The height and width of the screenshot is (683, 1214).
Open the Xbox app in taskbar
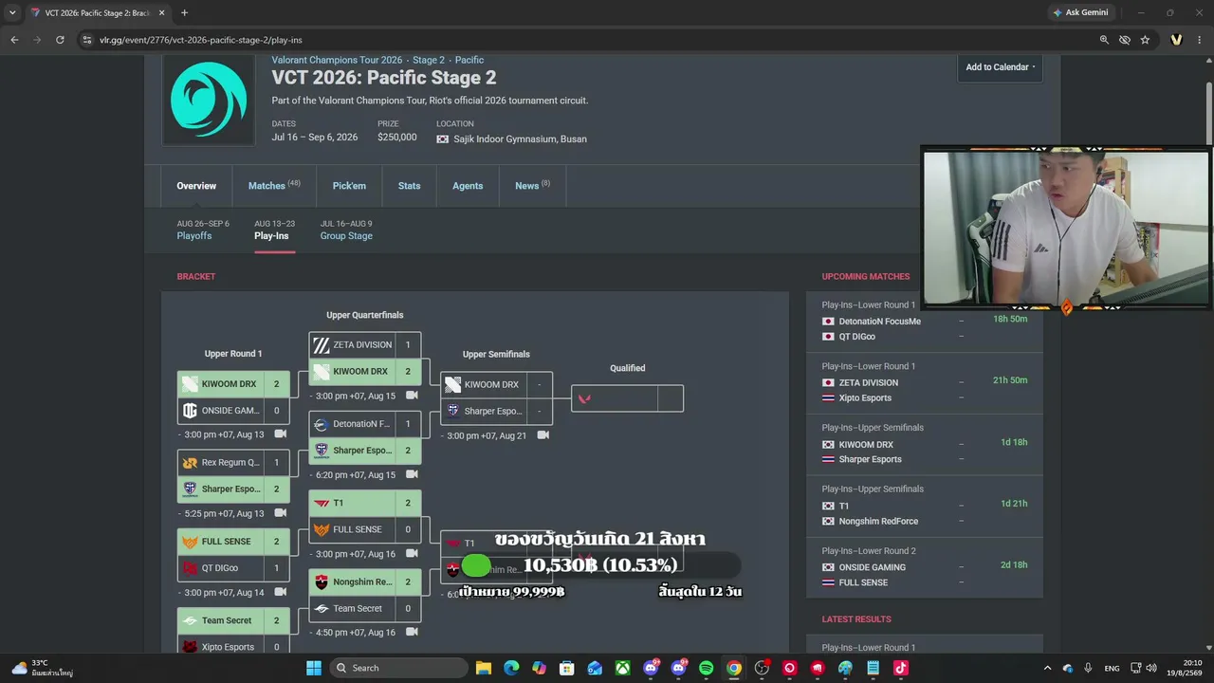[622, 668]
